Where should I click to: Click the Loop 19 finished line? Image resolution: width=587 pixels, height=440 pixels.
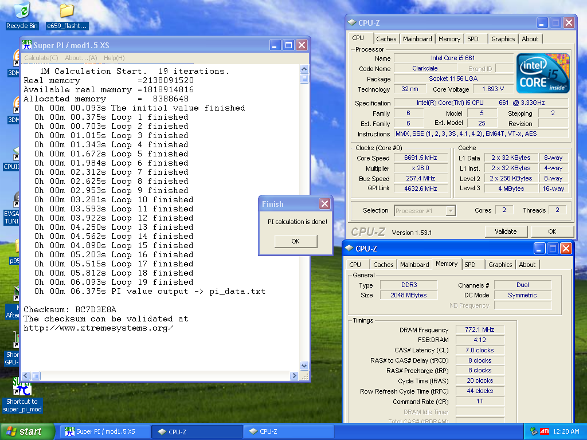114,282
